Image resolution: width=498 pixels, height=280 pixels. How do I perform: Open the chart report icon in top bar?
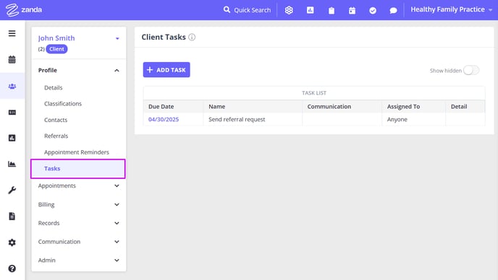[x=310, y=10]
